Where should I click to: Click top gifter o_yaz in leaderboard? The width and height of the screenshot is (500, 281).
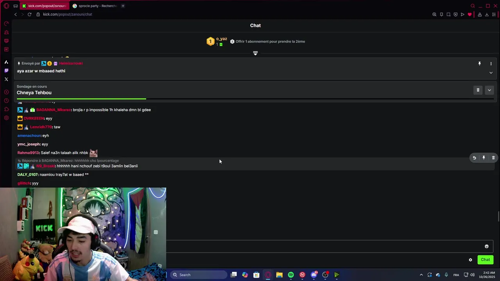[x=221, y=39]
